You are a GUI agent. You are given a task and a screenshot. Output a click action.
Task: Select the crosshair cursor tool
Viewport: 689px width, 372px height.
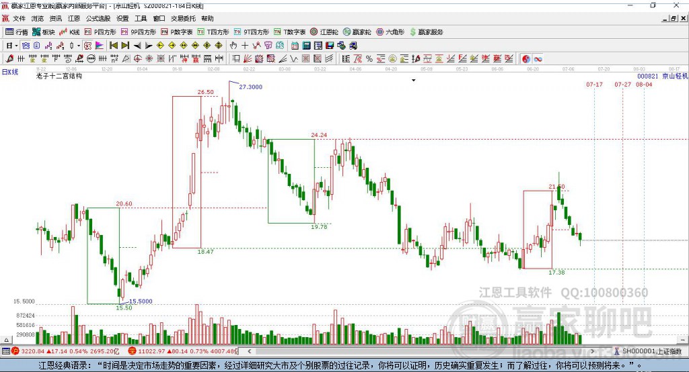(245, 46)
